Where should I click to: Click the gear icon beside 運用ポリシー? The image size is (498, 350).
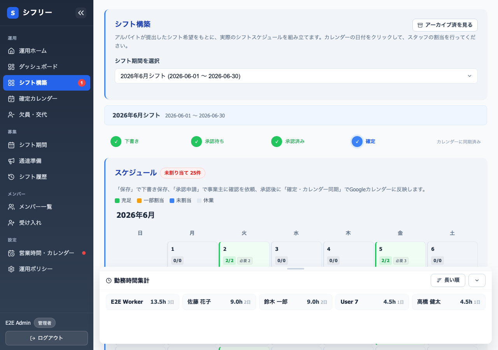tap(11, 269)
